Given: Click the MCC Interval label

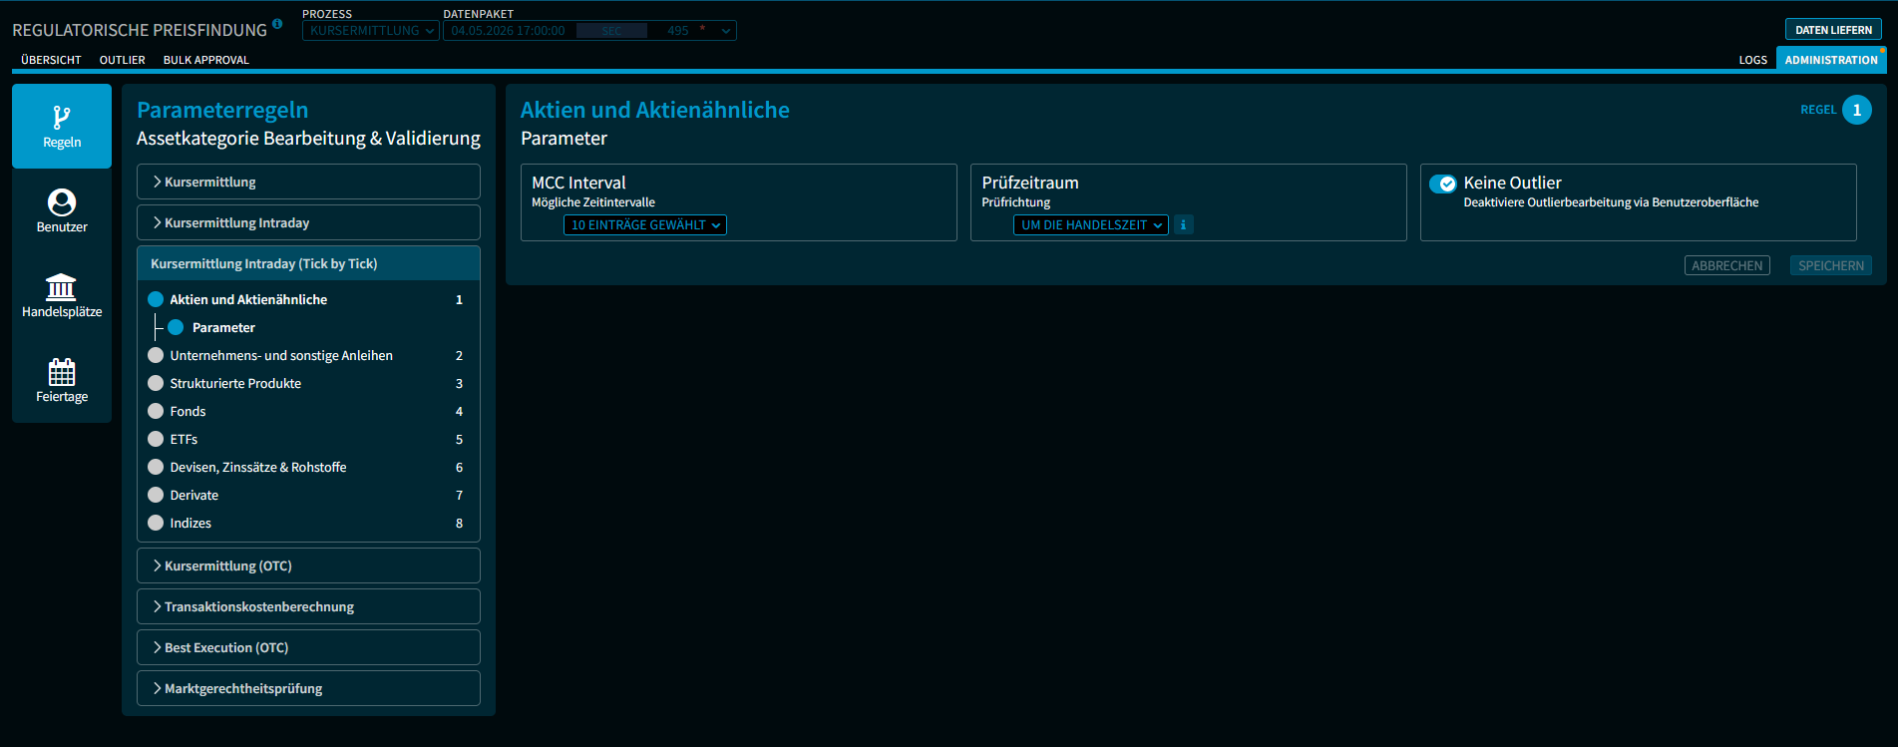Looking at the screenshot, I should tap(578, 183).
